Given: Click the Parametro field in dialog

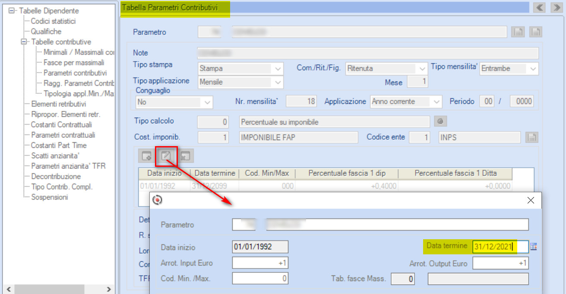Looking at the screenshot, I should [380, 225].
